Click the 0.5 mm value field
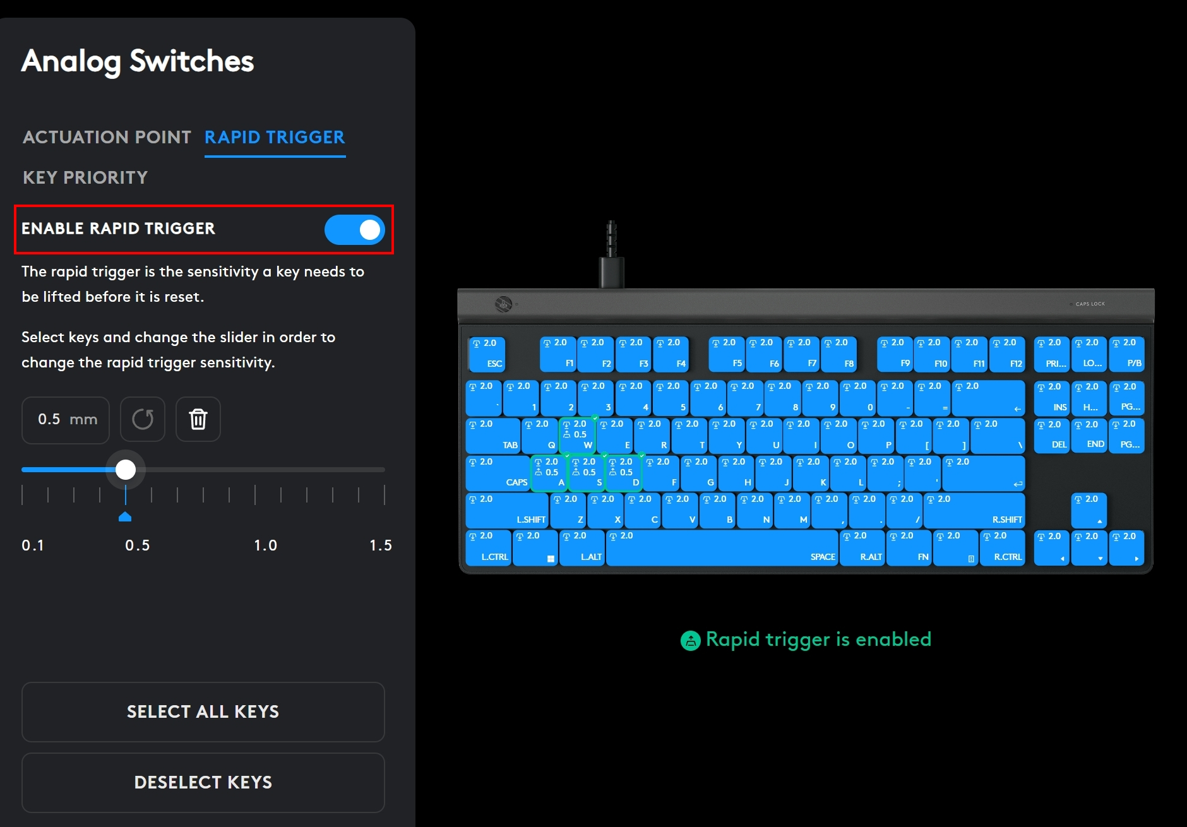The height and width of the screenshot is (827, 1187). 66,420
